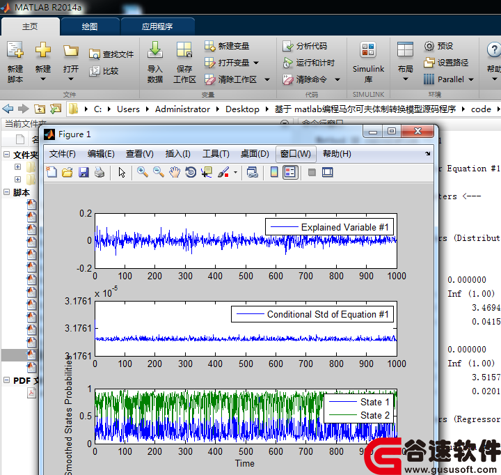Open the brush color dropdown arrow
The height and width of the screenshot is (475, 501).
[235, 173]
